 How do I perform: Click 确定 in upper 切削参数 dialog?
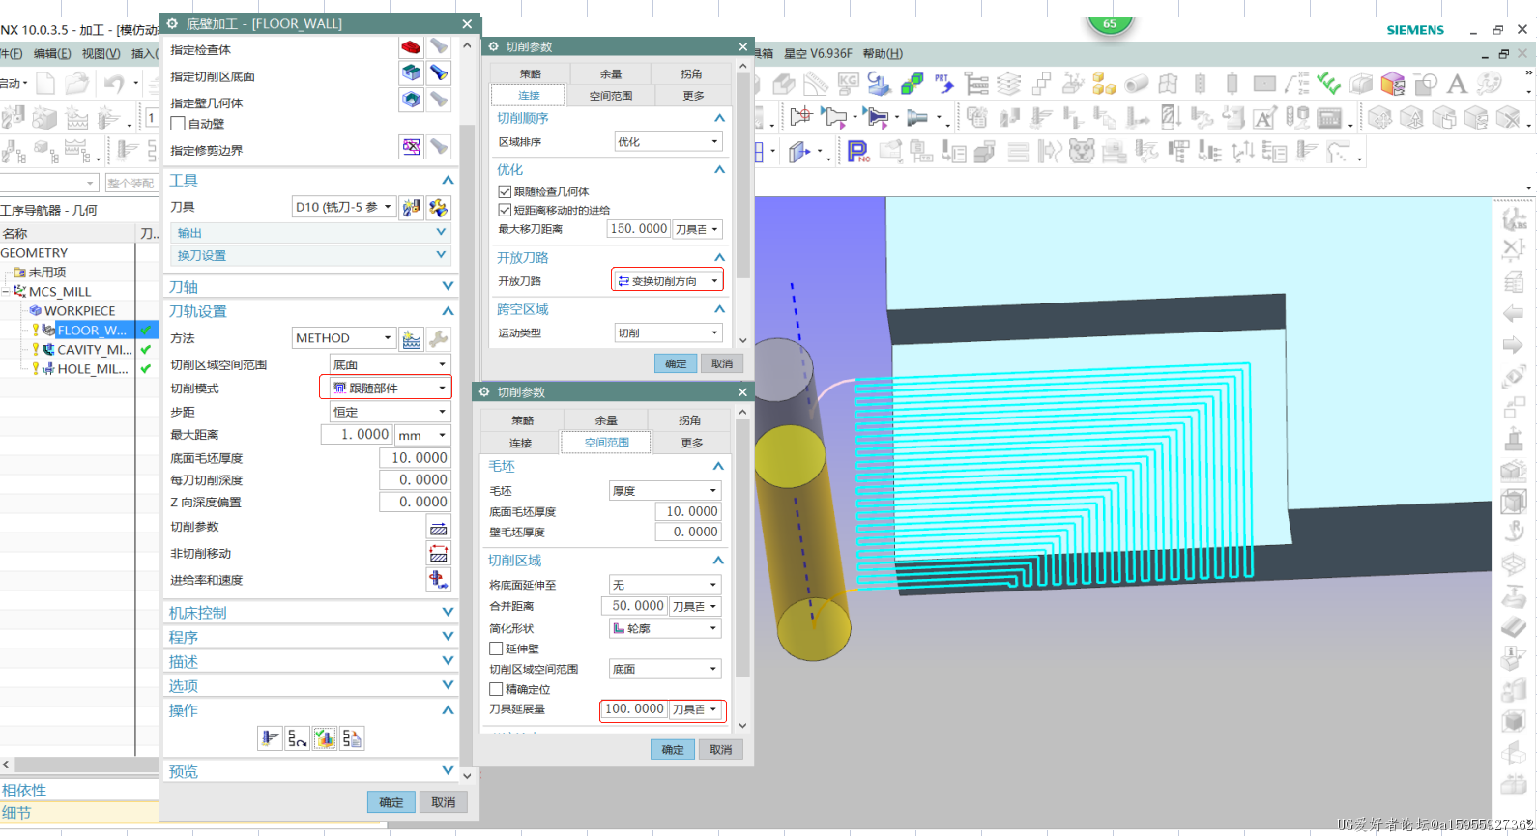click(x=676, y=363)
